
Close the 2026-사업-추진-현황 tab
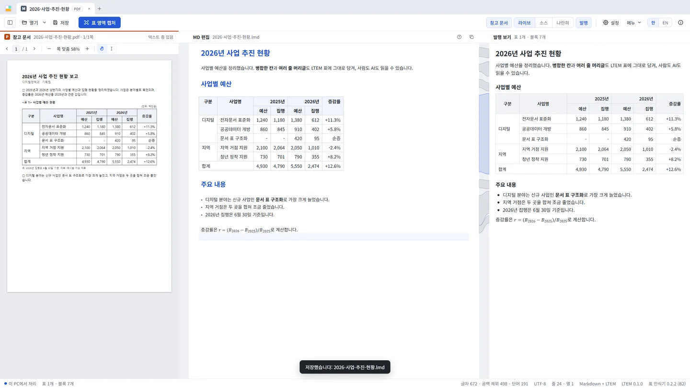(x=89, y=9)
